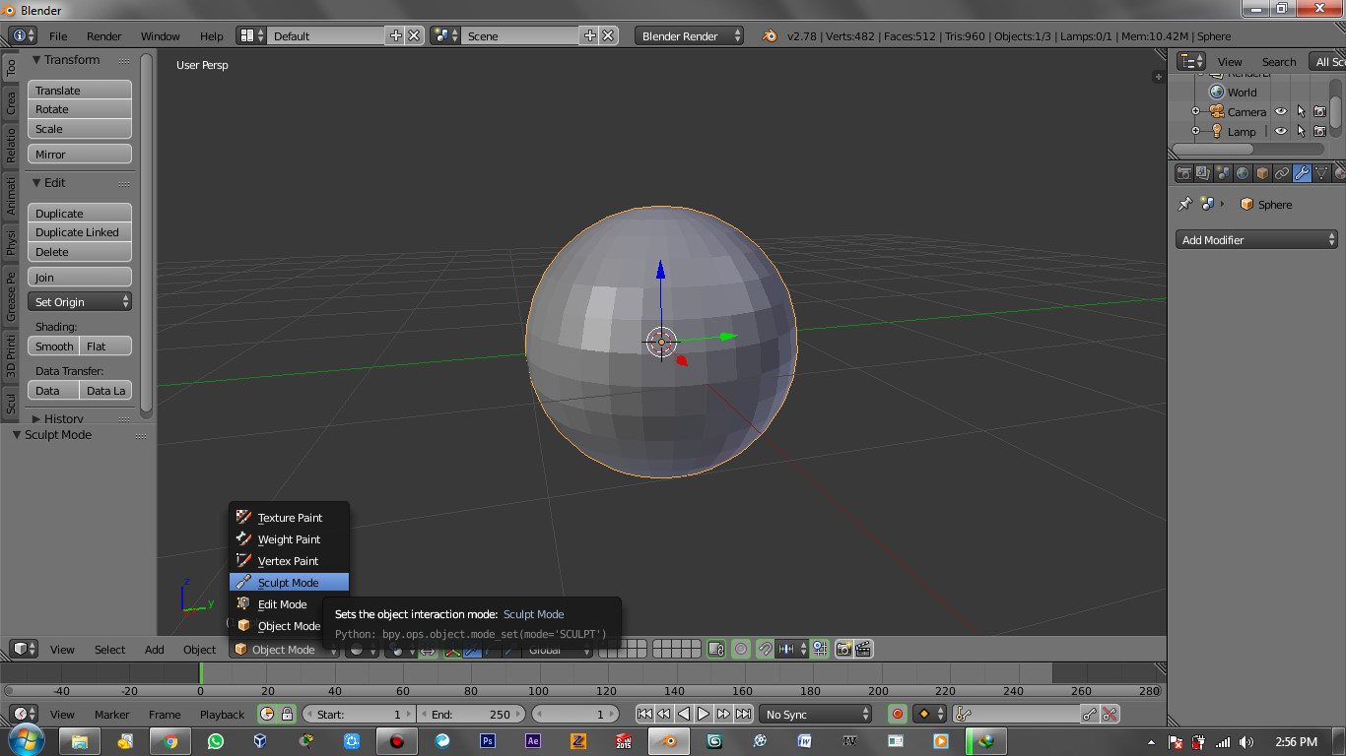The width and height of the screenshot is (1346, 756).
Task: Select the Modifiers wrench icon in Properties
Action: (1301, 172)
